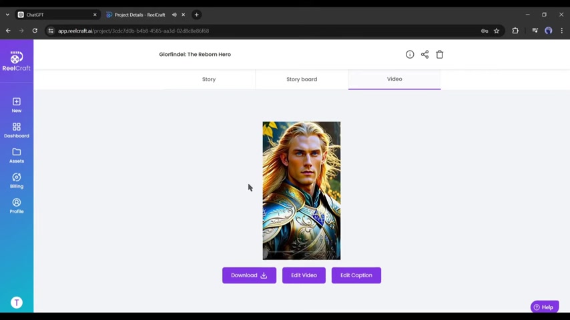
Task: Switch to the Story board tab
Action: tap(302, 79)
